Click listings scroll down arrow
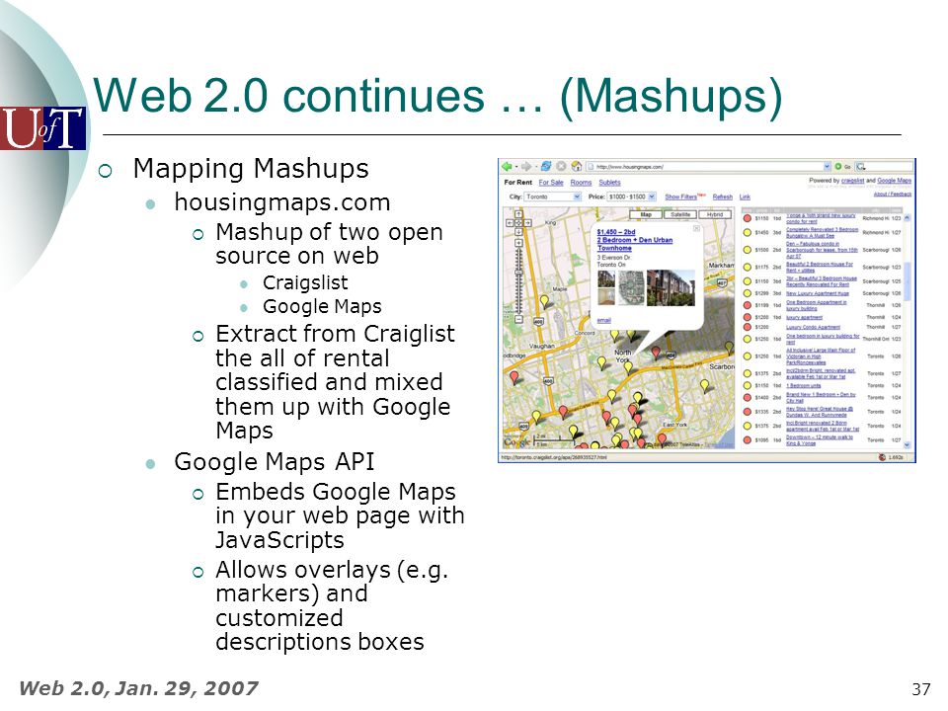 pyautogui.click(x=907, y=445)
